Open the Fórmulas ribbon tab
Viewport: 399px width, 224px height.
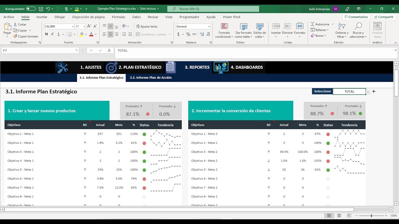[118, 17]
